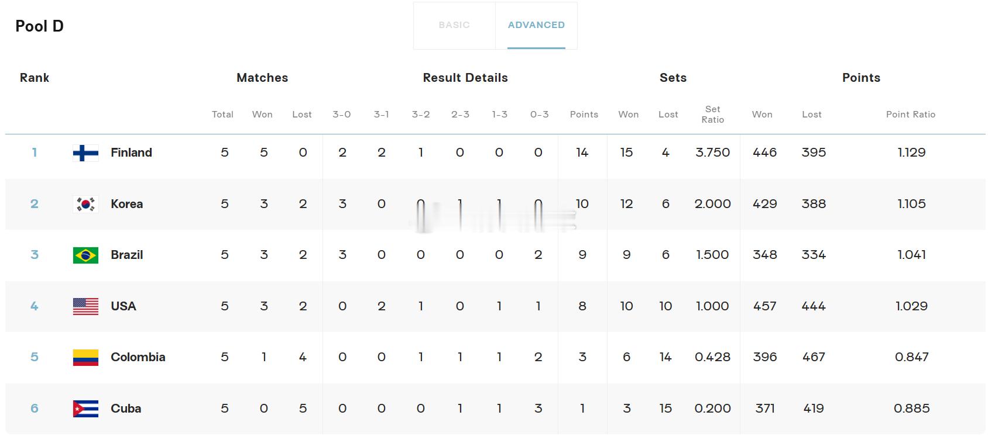This screenshot has height=436, width=988.
Task: Click the Colombia flag icon
Action: pyautogui.click(x=85, y=358)
